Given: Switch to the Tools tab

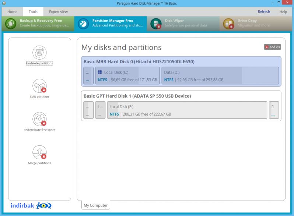Looking at the screenshot, I should (33, 12).
